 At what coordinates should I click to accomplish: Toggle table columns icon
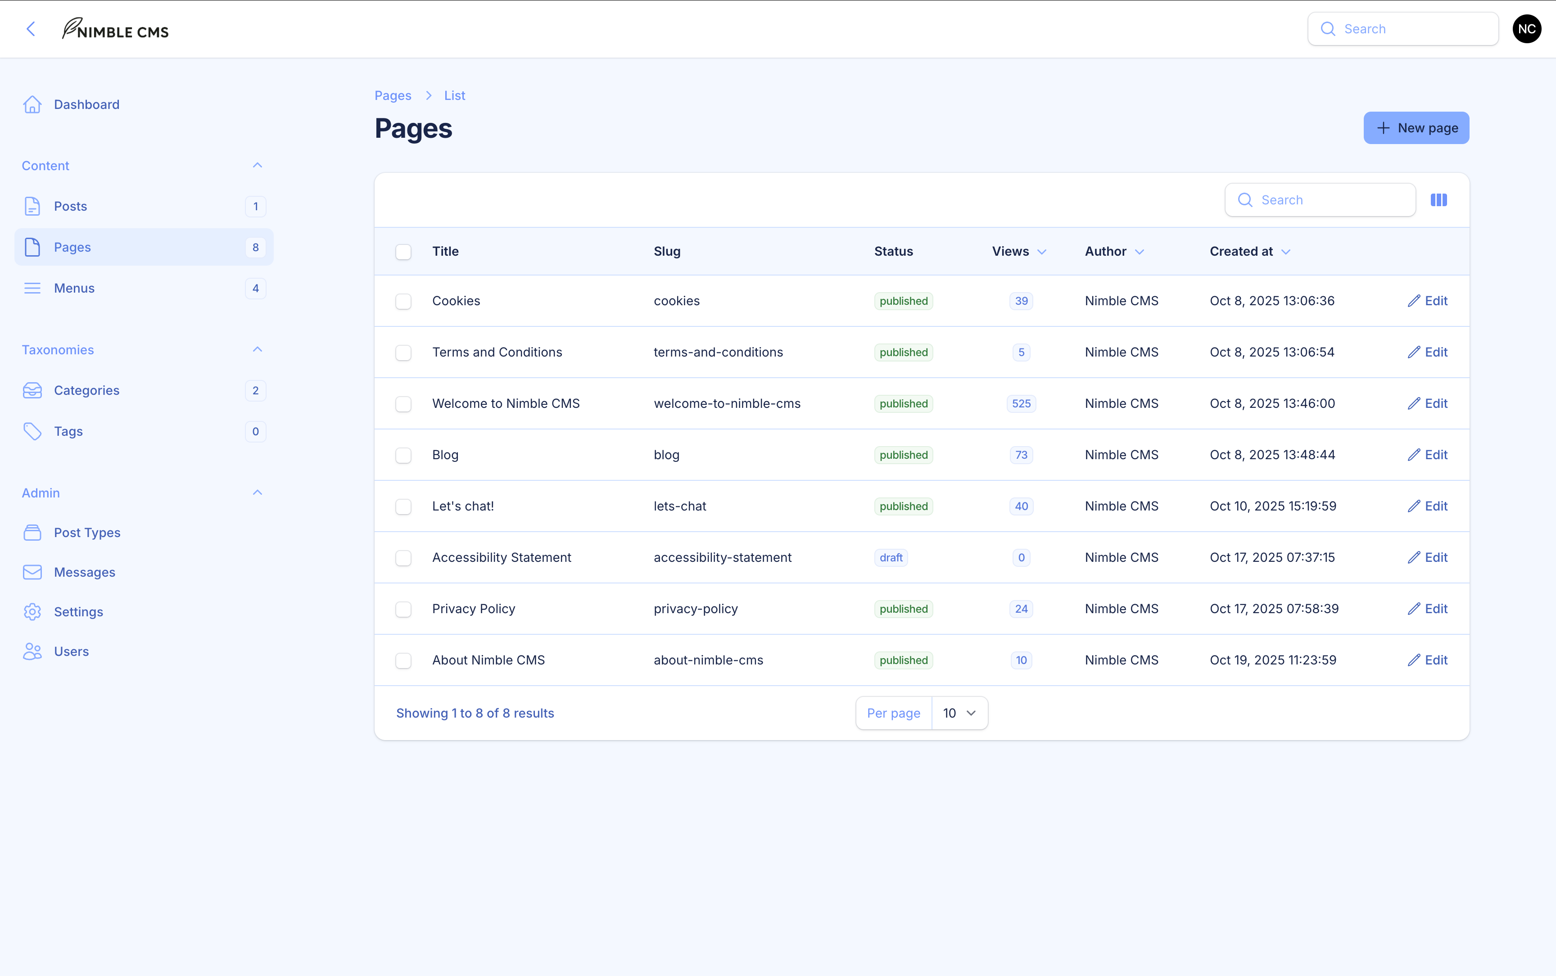click(1438, 200)
